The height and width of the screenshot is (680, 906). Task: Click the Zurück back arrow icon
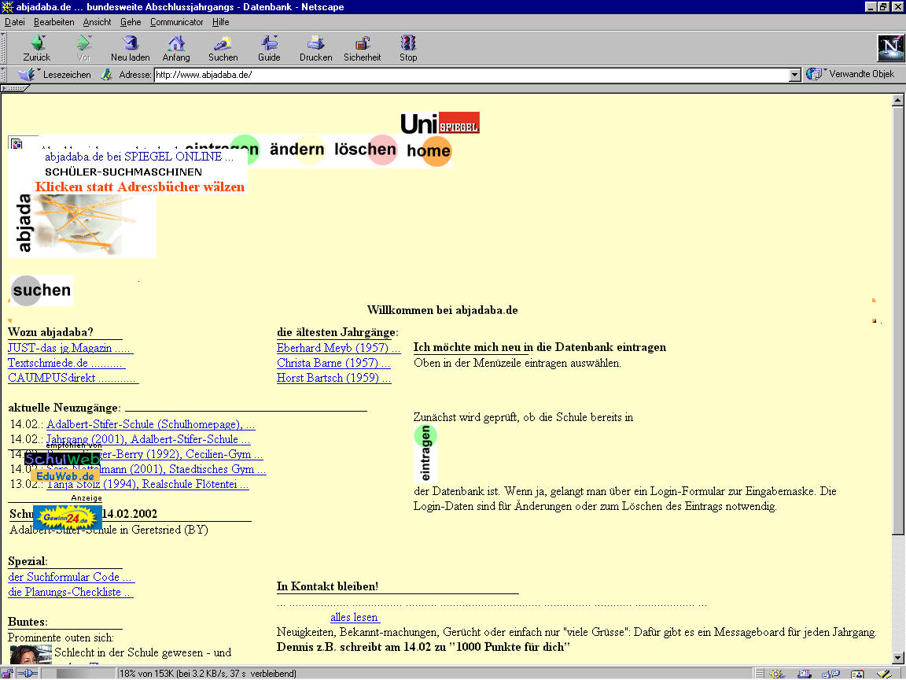pyautogui.click(x=37, y=43)
